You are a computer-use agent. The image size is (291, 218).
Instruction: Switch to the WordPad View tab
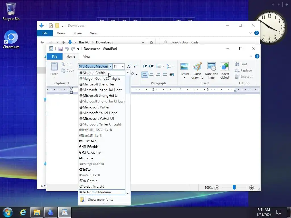(x=87, y=56)
